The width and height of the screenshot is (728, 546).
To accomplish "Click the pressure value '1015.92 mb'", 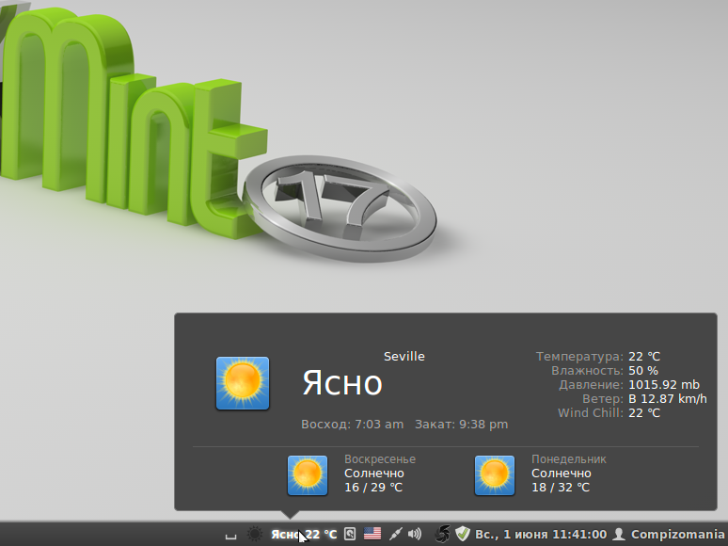I will point(664,385).
